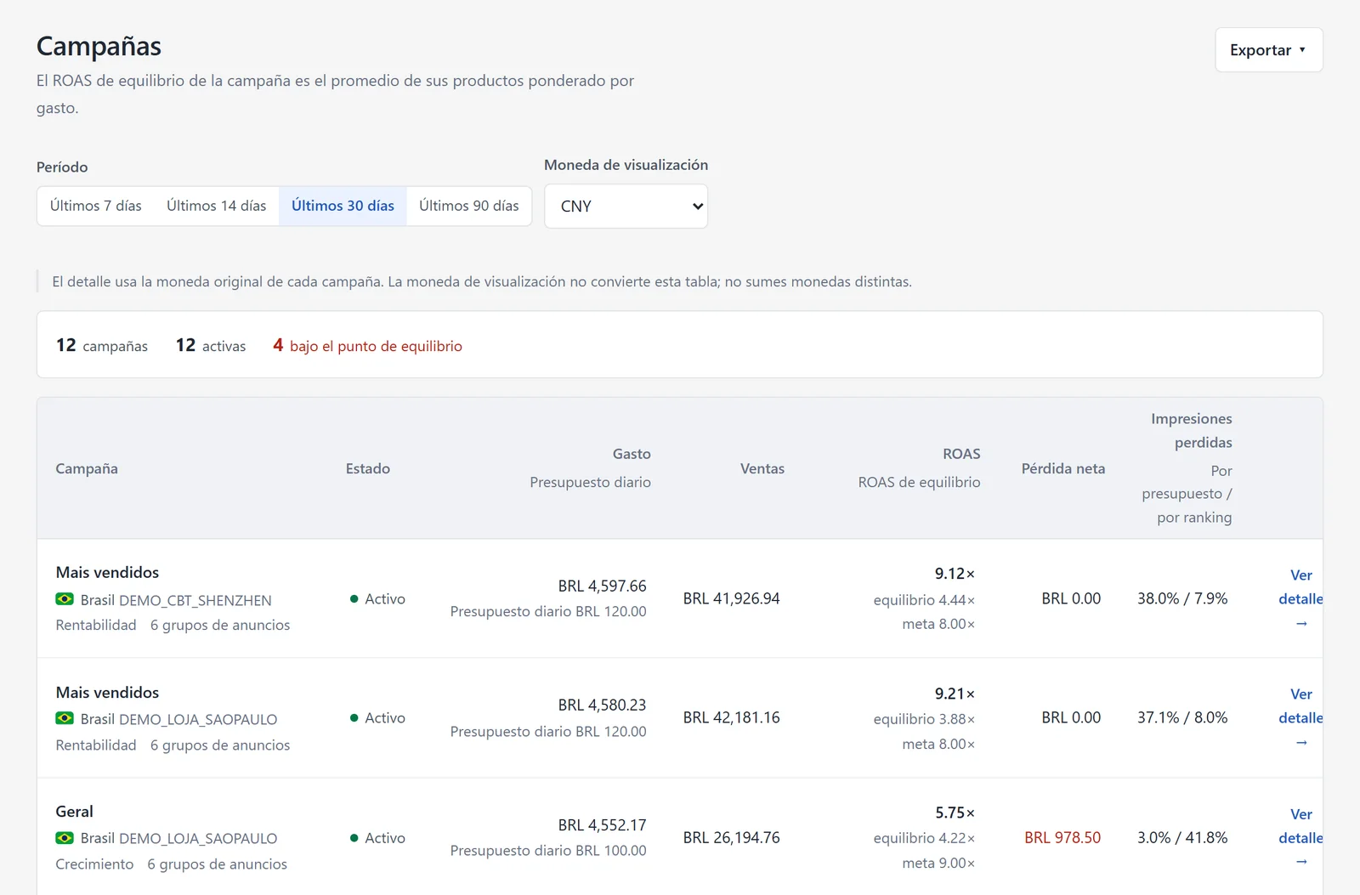Click the '12 activas' summary count
This screenshot has width=1360, height=895.
pos(211,345)
